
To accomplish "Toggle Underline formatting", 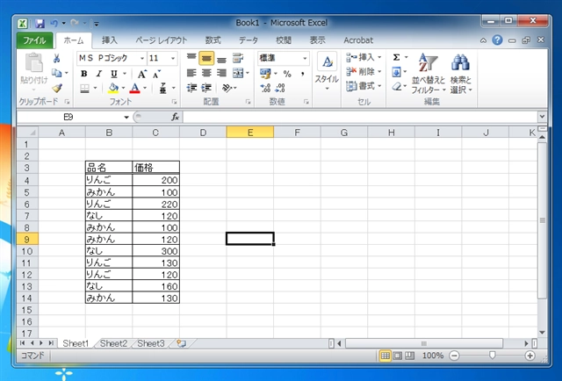I will 113,74.
